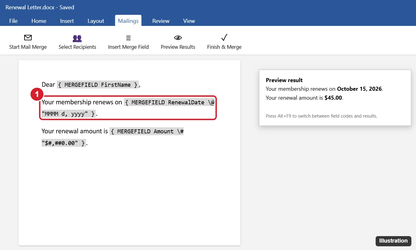Click the Select Recipients label

77,47
